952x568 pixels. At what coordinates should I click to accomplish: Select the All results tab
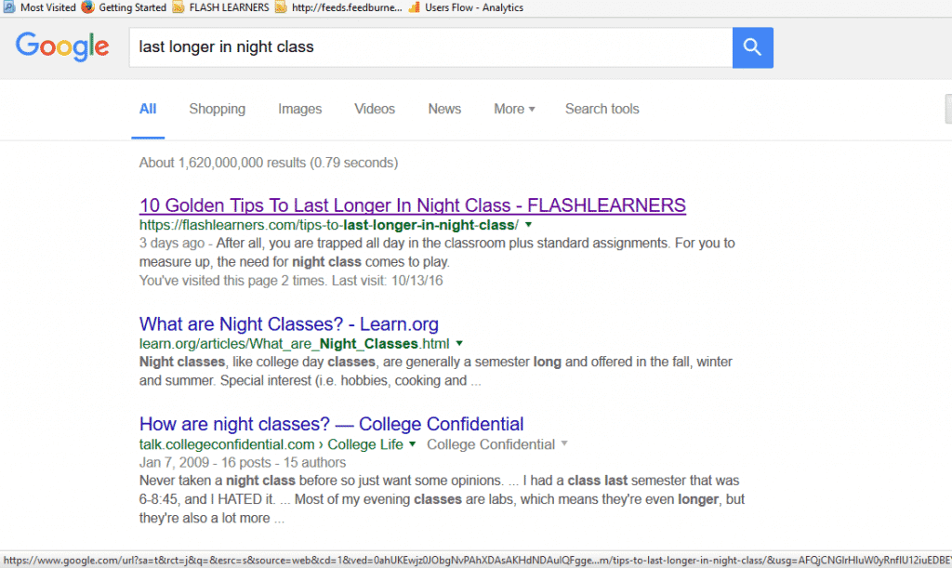click(148, 110)
